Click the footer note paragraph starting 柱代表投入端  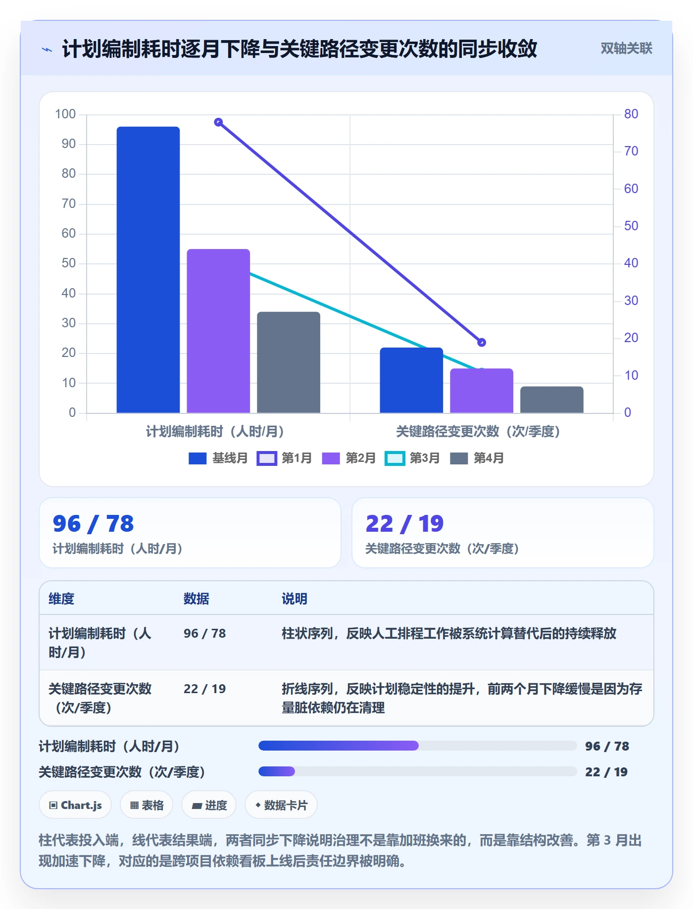coord(341,851)
